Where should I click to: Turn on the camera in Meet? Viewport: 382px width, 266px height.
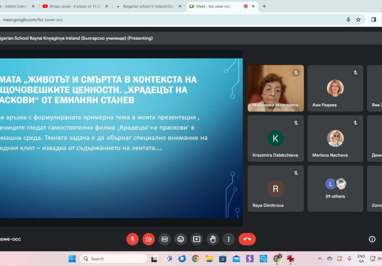pos(149,239)
